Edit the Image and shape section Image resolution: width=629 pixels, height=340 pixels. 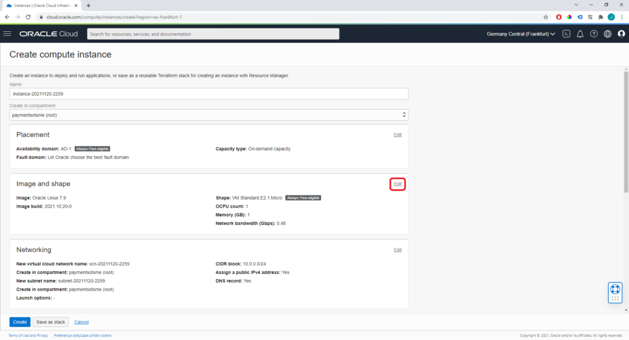point(397,184)
